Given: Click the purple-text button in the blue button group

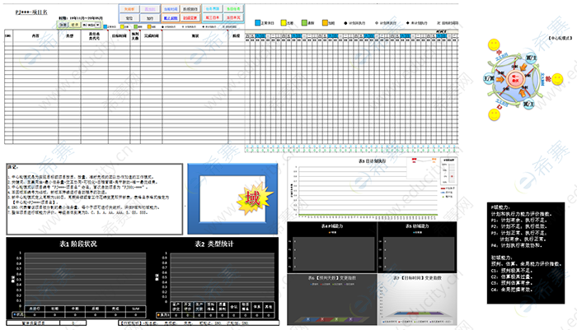Looking at the screenshot, I should click(150, 9).
